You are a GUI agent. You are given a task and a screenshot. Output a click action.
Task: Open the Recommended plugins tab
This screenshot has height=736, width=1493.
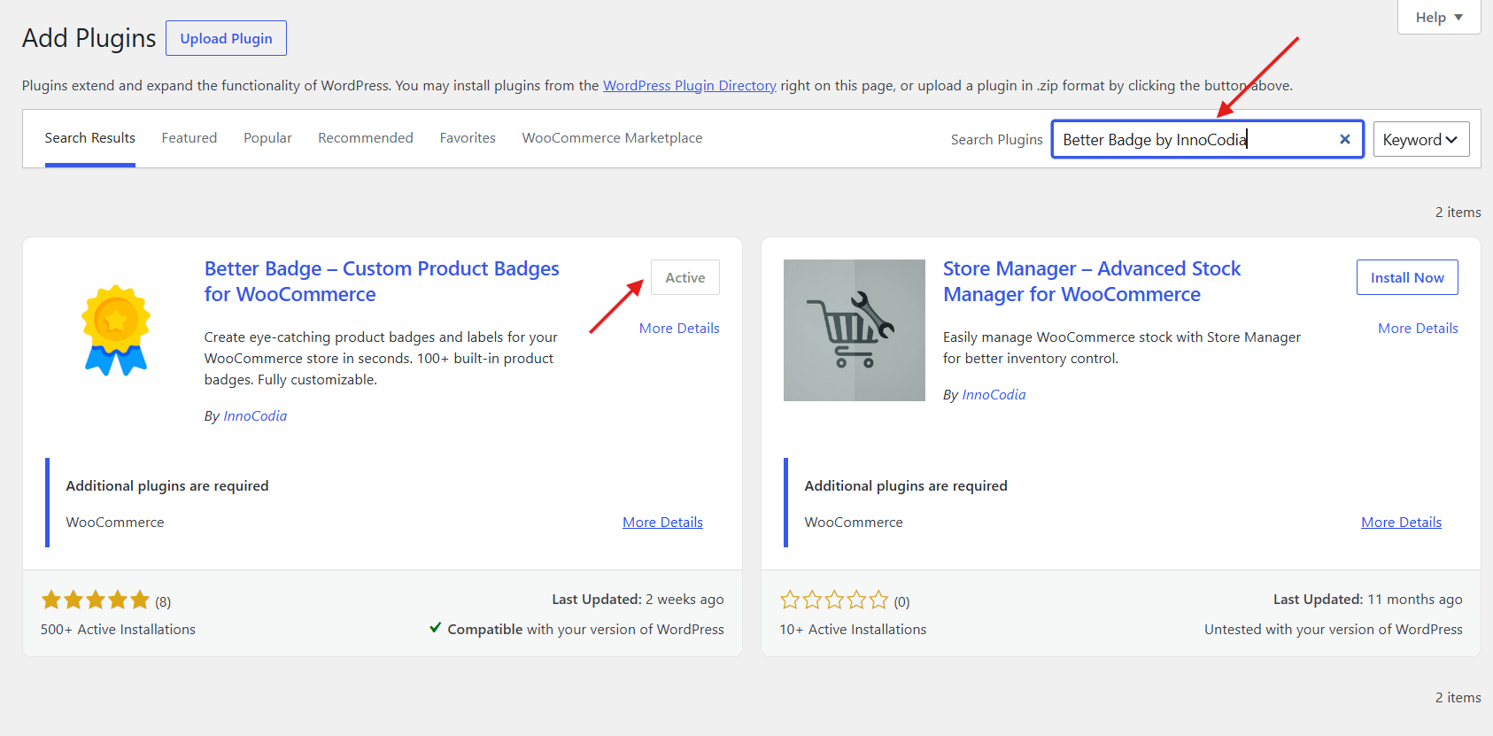[x=366, y=138]
